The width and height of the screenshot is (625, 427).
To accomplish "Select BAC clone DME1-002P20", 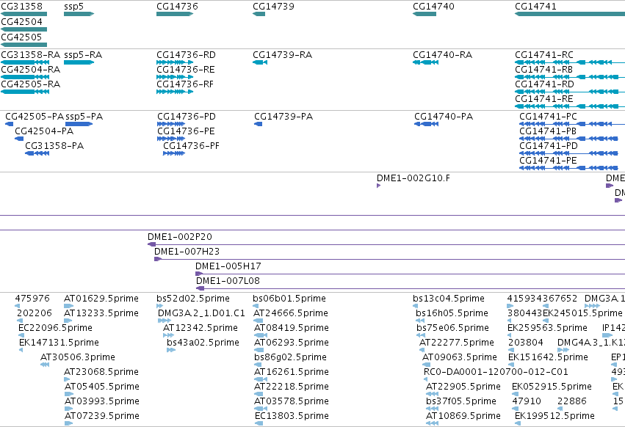I will click(386, 244).
